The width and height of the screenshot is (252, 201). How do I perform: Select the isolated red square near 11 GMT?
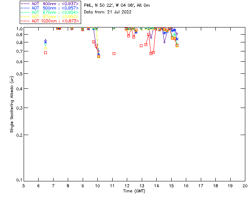[114, 53]
